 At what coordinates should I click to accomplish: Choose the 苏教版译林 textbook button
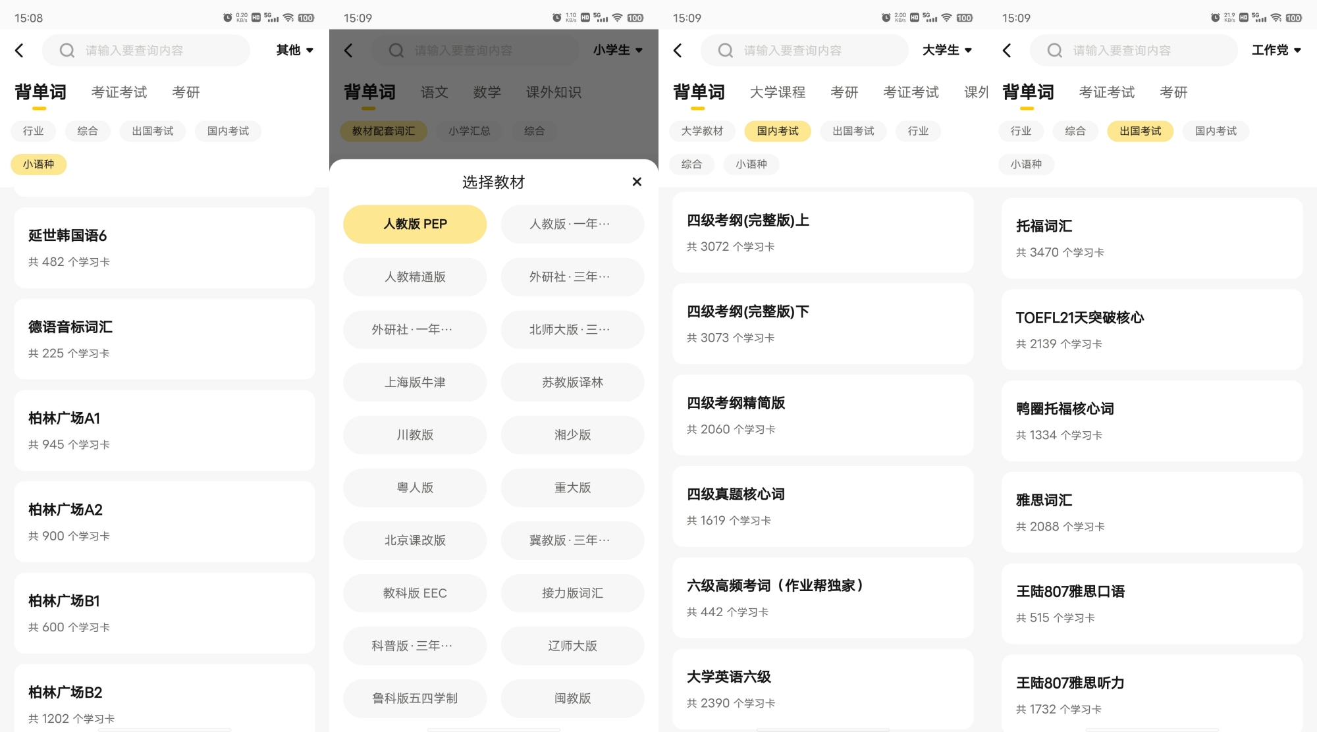[572, 382]
